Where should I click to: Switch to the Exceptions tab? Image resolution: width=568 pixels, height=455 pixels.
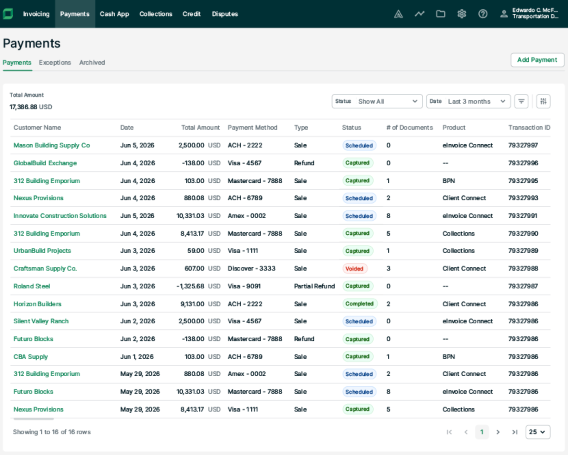(x=55, y=63)
